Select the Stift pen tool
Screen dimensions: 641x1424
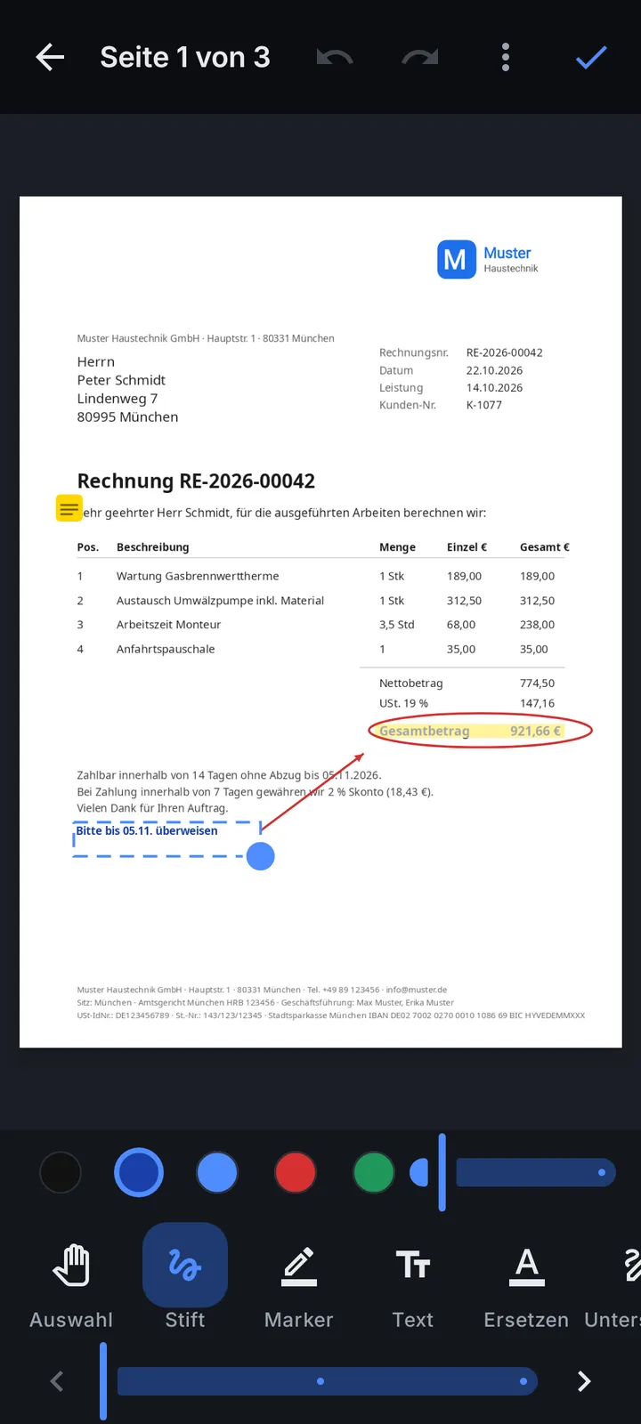point(185,1279)
